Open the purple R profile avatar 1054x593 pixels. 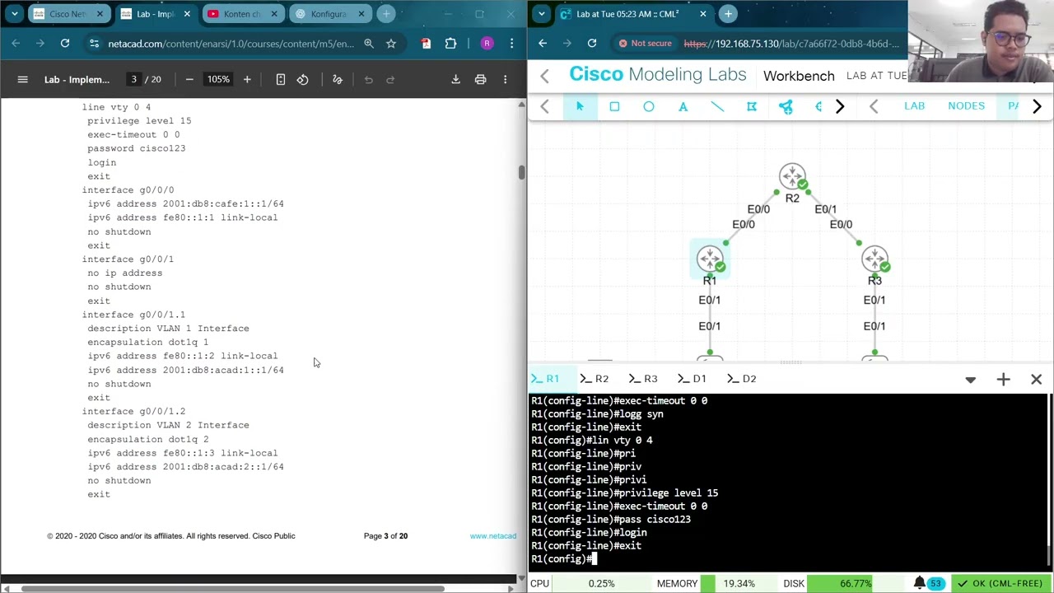click(x=487, y=44)
